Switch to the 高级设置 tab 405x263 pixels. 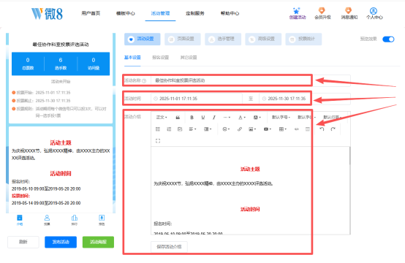click(x=263, y=39)
